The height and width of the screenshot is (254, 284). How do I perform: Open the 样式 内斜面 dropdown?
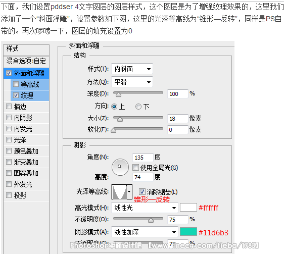click(x=132, y=69)
